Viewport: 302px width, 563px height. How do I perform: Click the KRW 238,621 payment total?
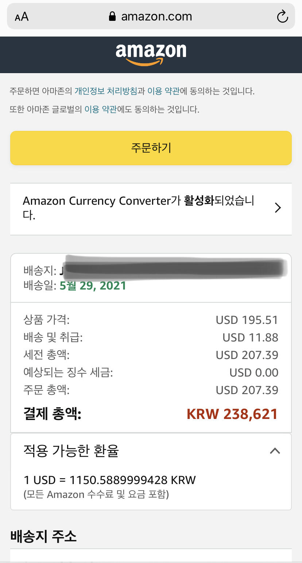point(232,414)
